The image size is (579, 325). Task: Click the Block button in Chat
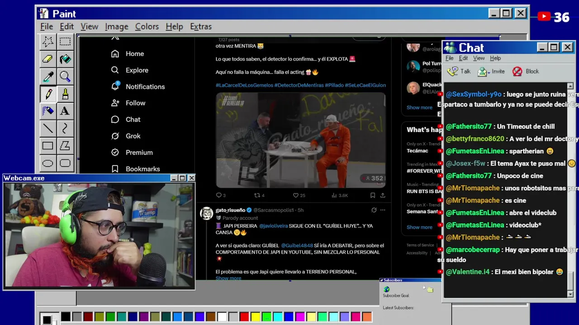(x=525, y=71)
